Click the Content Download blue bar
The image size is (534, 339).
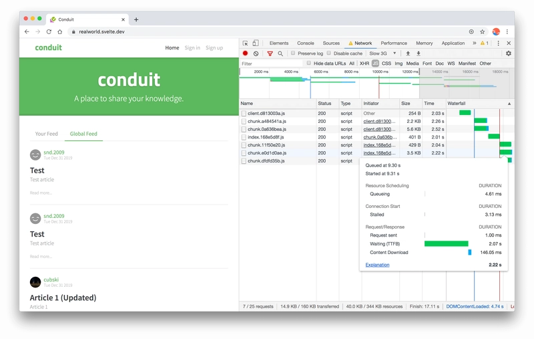point(470,252)
